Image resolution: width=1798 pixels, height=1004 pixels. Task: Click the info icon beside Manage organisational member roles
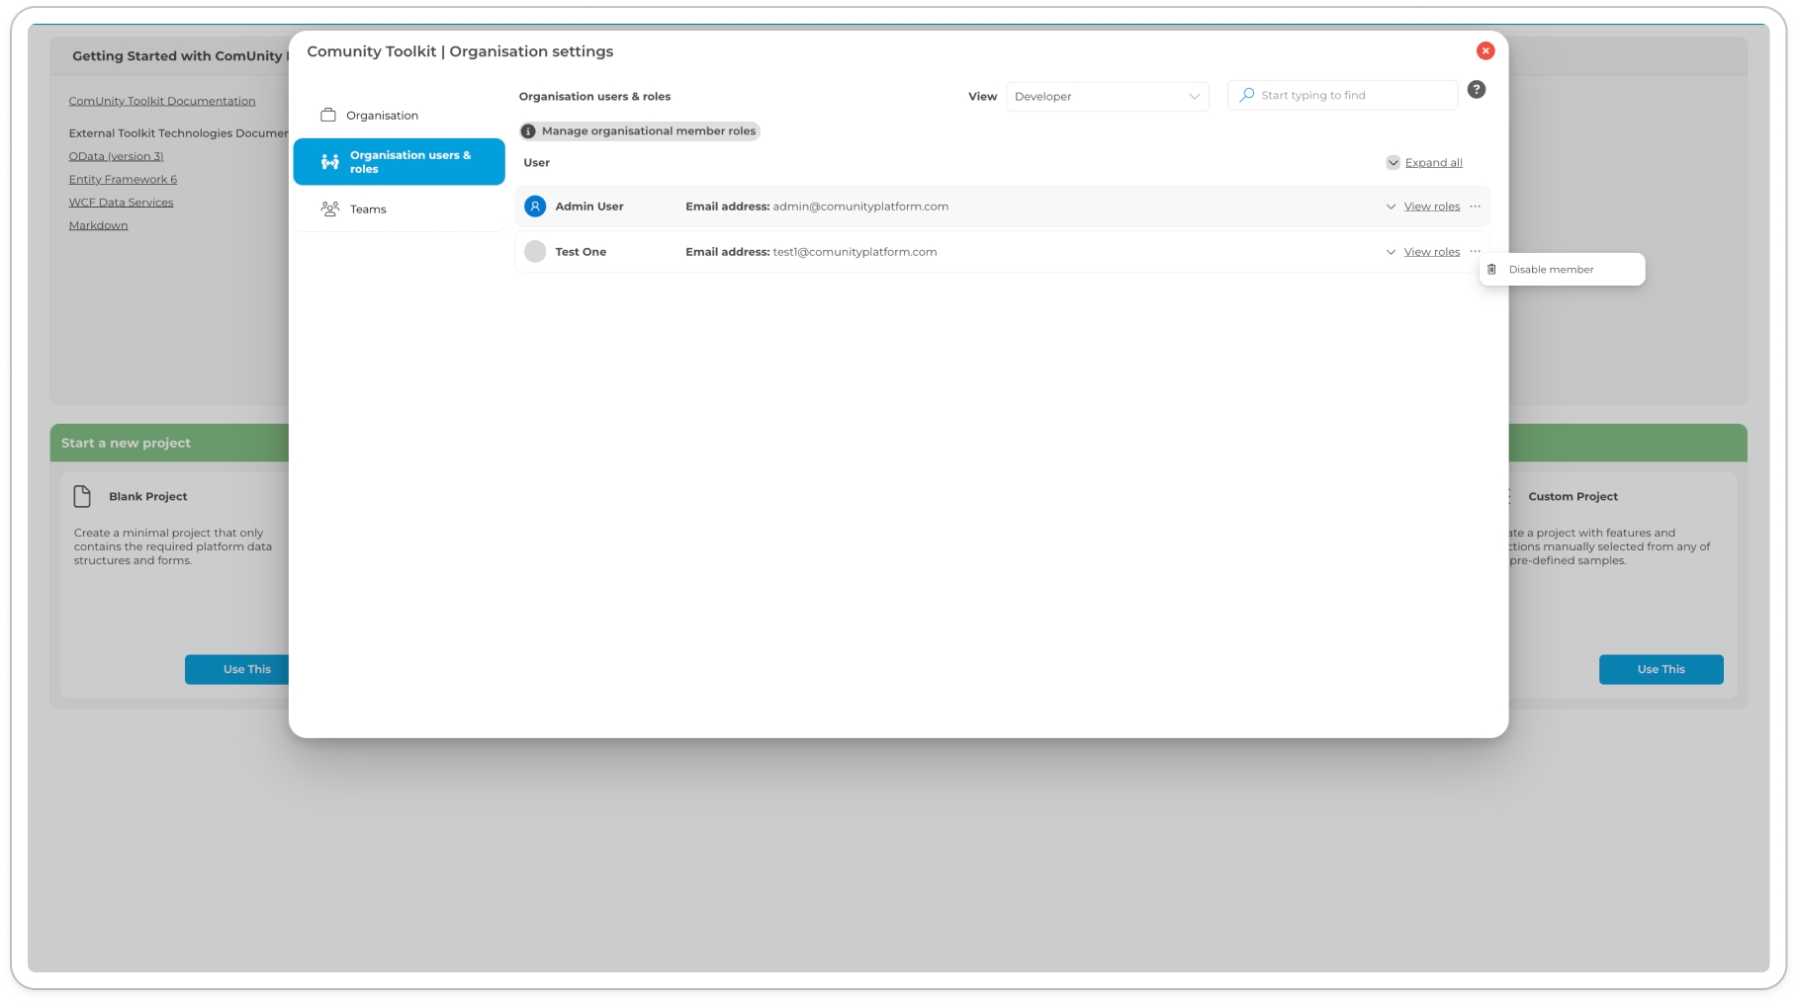click(x=528, y=131)
